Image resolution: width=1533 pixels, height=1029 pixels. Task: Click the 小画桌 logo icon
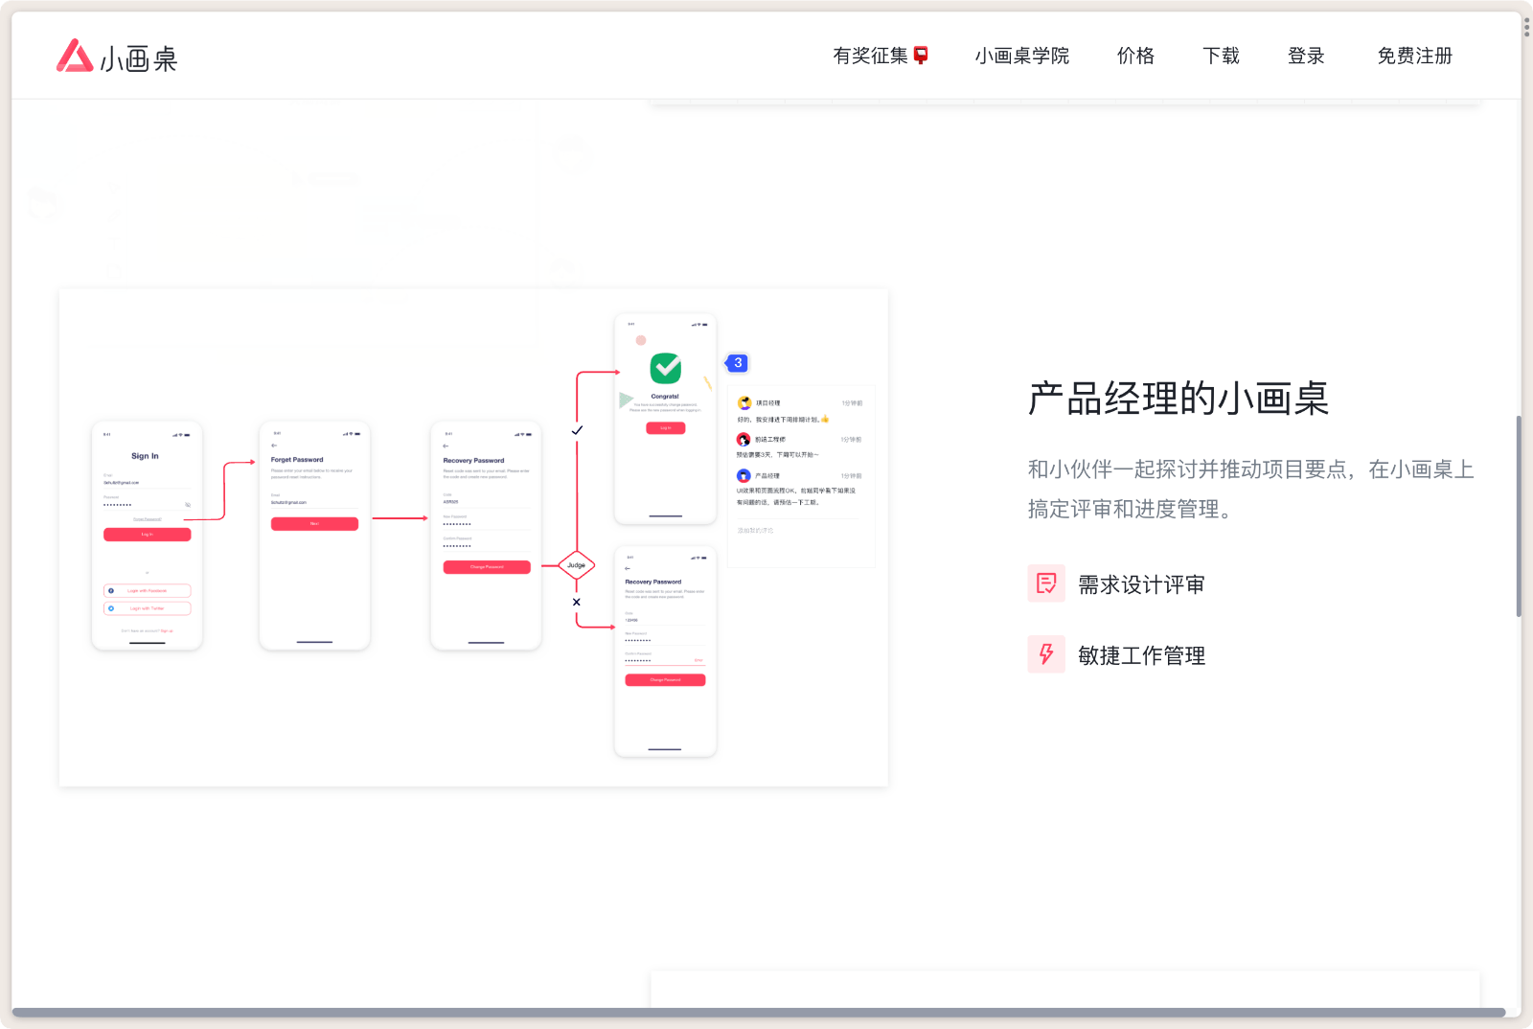(x=73, y=57)
